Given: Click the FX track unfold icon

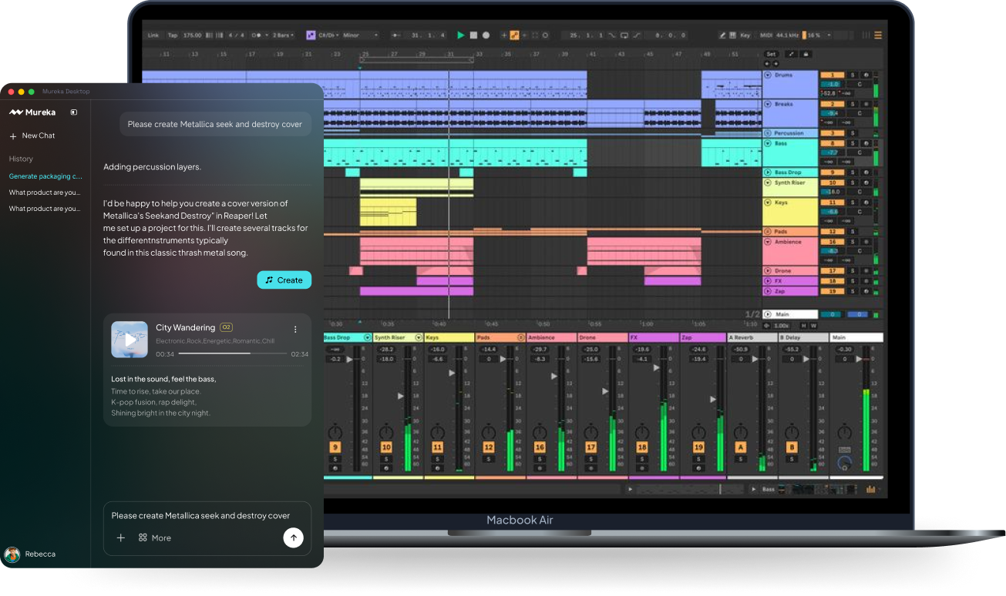Looking at the screenshot, I should coord(768,281).
